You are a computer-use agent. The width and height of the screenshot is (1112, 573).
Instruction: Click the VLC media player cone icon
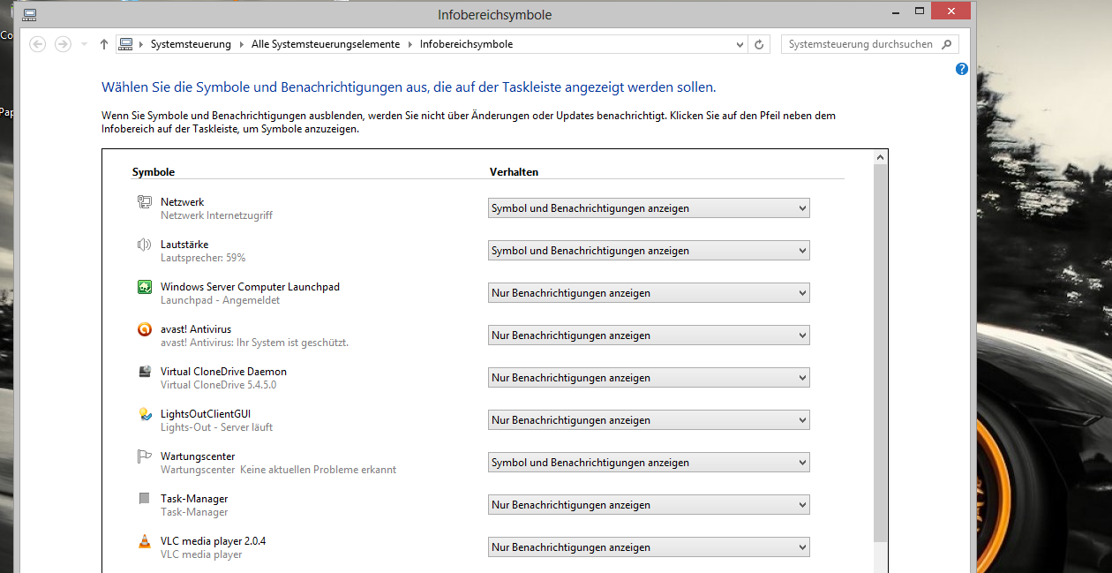[145, 541]
